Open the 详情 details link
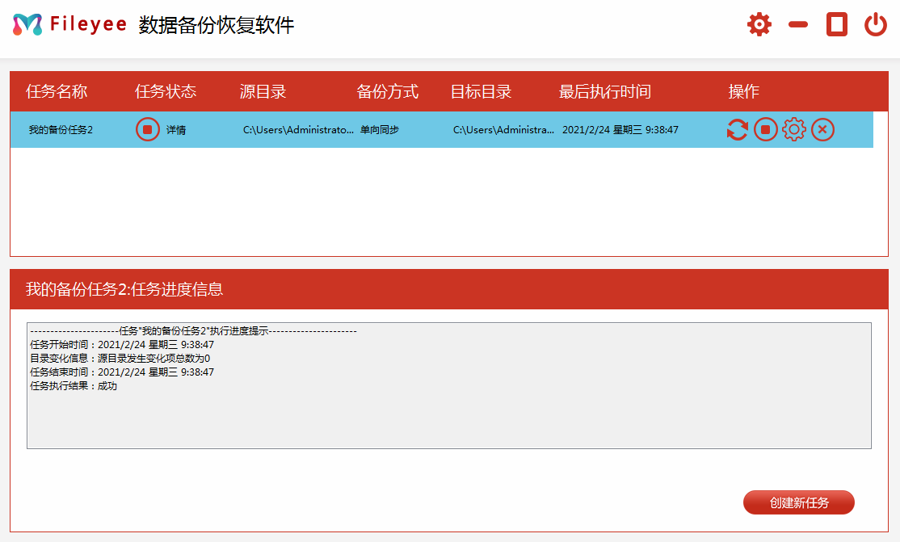 coord(176,130)
